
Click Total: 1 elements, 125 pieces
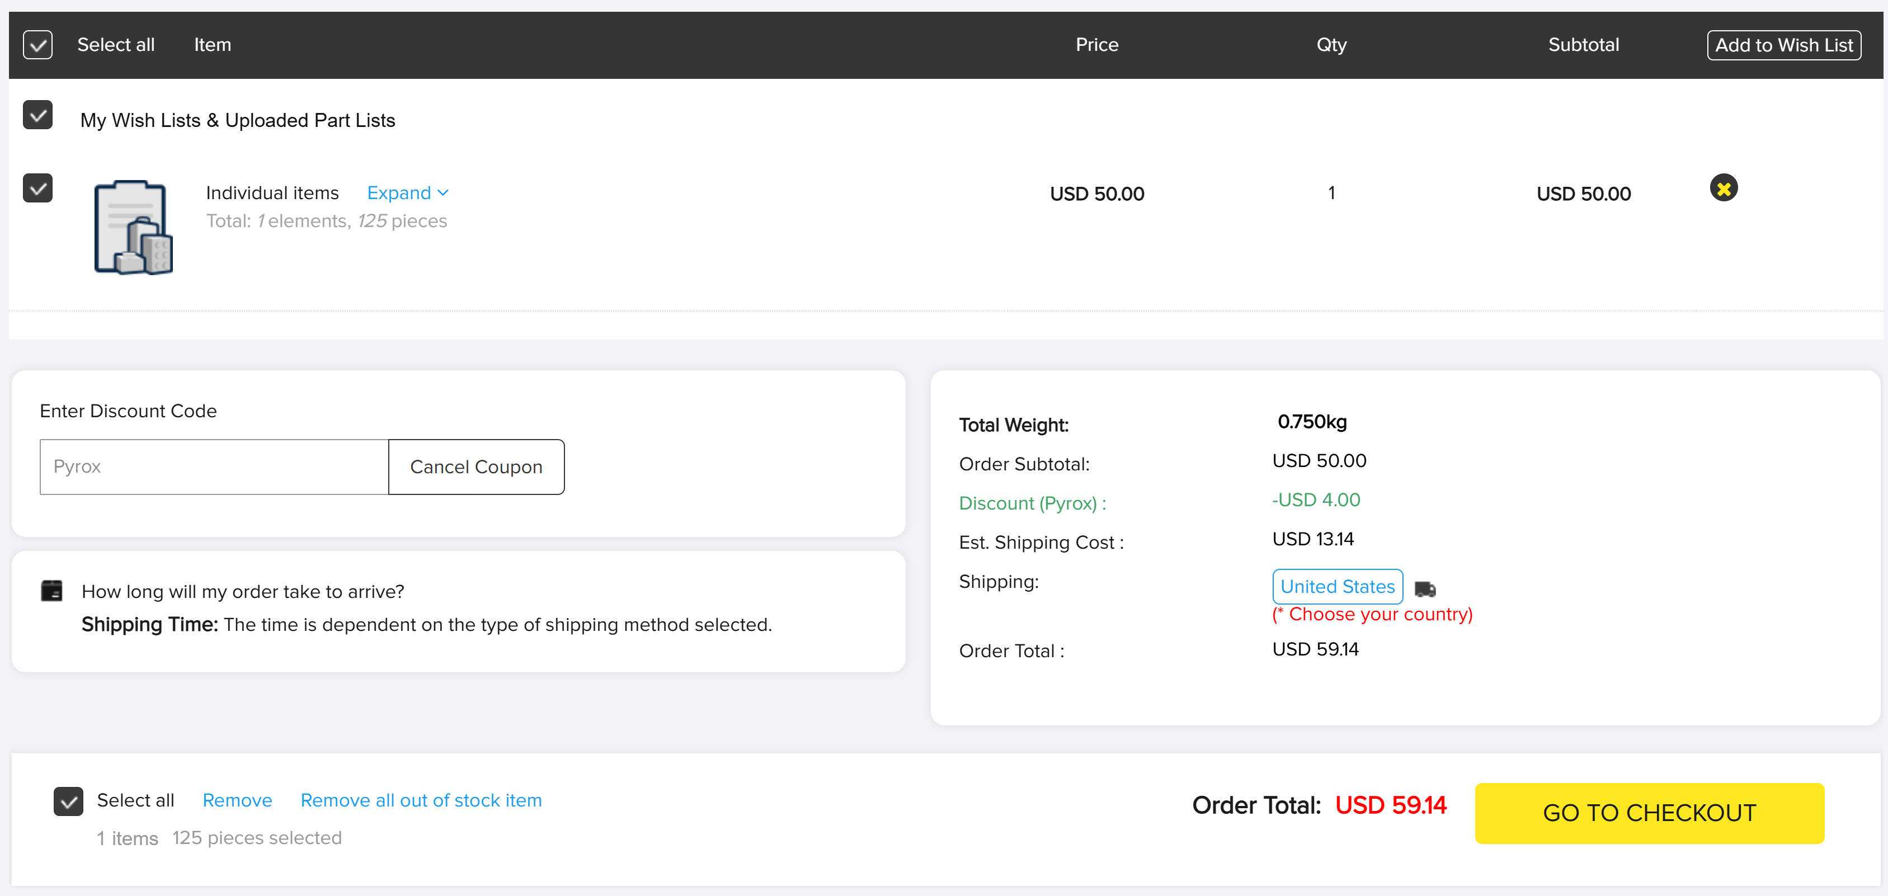(326, 220)
